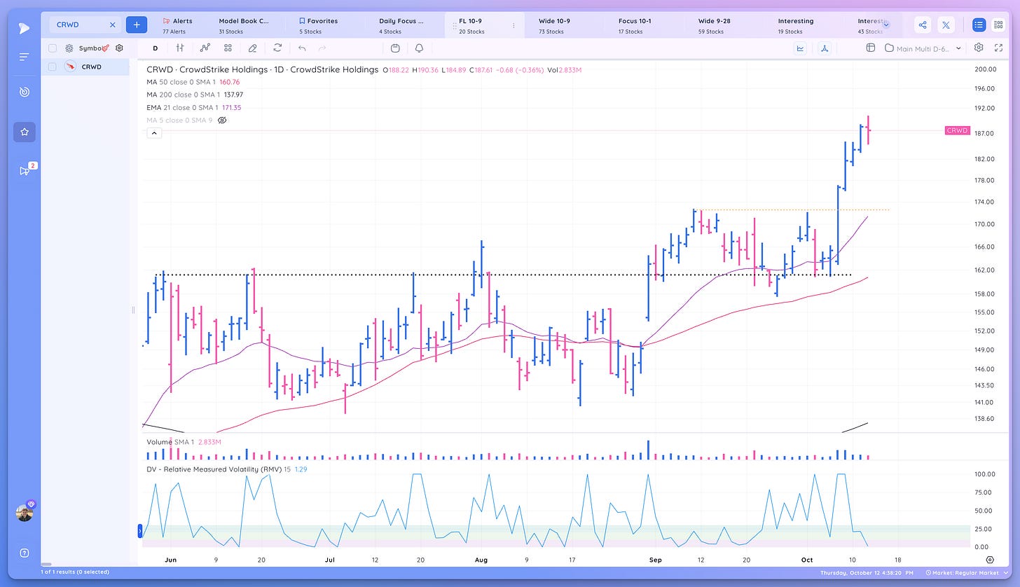Open chart axis settings gear at bottom right

tap(990, 560)
